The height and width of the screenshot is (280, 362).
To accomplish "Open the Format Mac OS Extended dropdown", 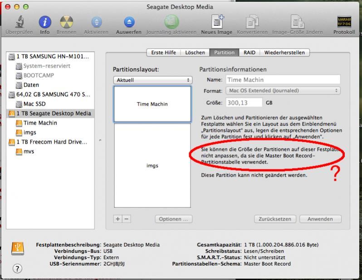I will tap(283, 91).
